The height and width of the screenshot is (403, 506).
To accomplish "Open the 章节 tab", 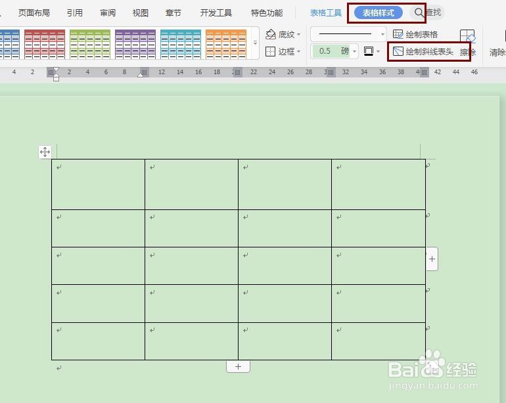I will point(173,13).
